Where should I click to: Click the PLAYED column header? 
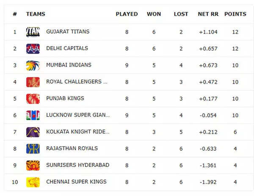(x=127, y=14)
